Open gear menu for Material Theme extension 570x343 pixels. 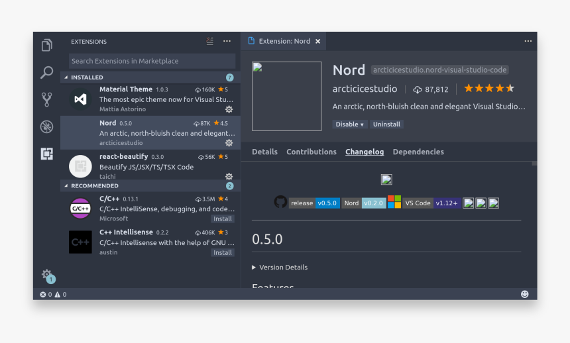(x=229, y=109)
